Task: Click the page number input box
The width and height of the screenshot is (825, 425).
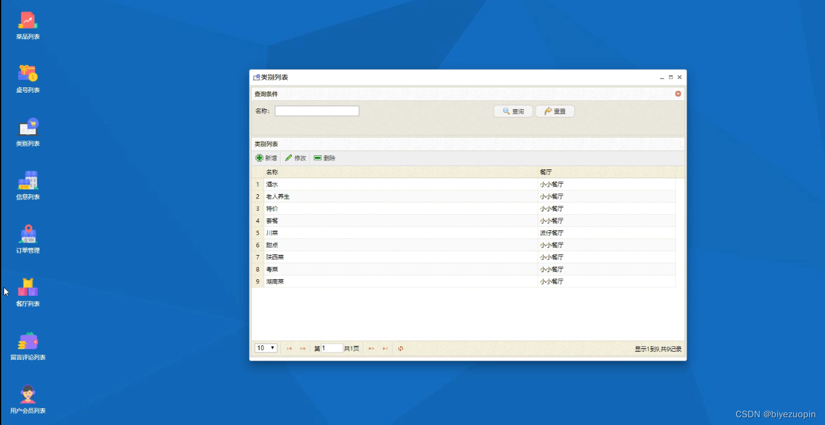Action: [x=332, y=348]
